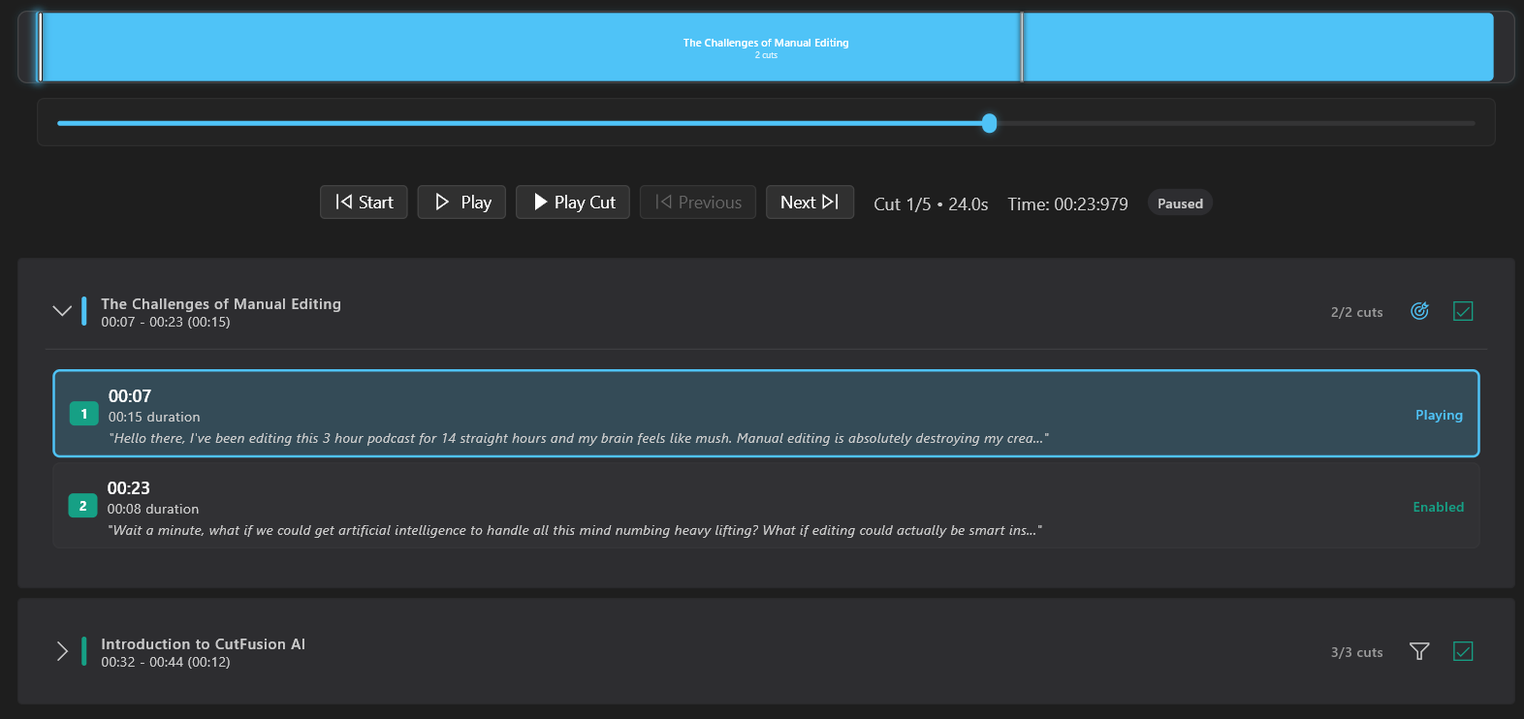Viewport: 1524px width, 719px height.
Task: Expand the Introduction to CutFusion AI section
Action: point(62,651)
